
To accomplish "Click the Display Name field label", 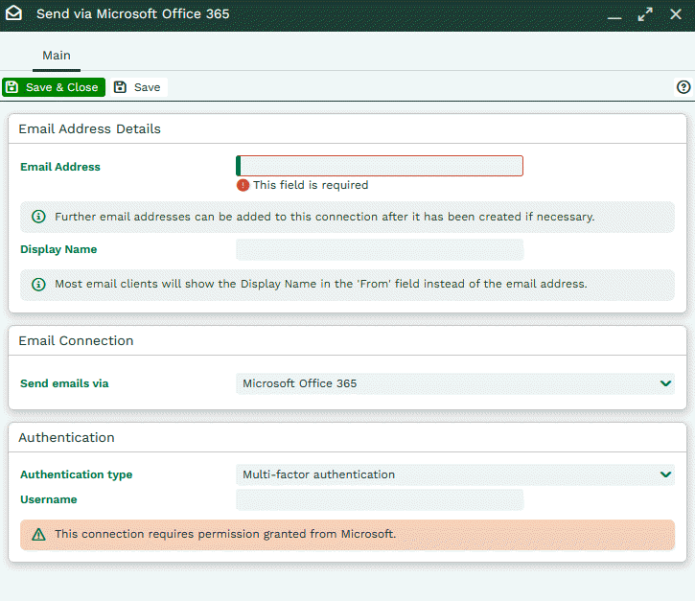I will 58,249.
